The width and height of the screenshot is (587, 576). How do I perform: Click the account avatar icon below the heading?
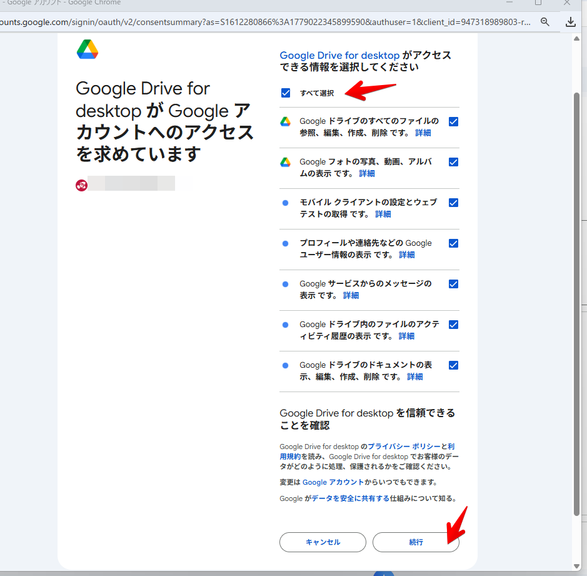tap(82, 185)
